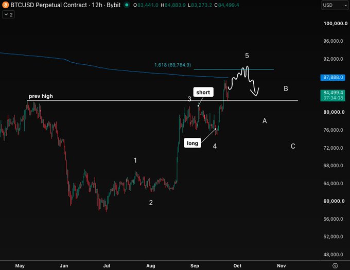
Task: Click 'May' on the time axis
Action: pyautogui.click(x=20, y=266)
